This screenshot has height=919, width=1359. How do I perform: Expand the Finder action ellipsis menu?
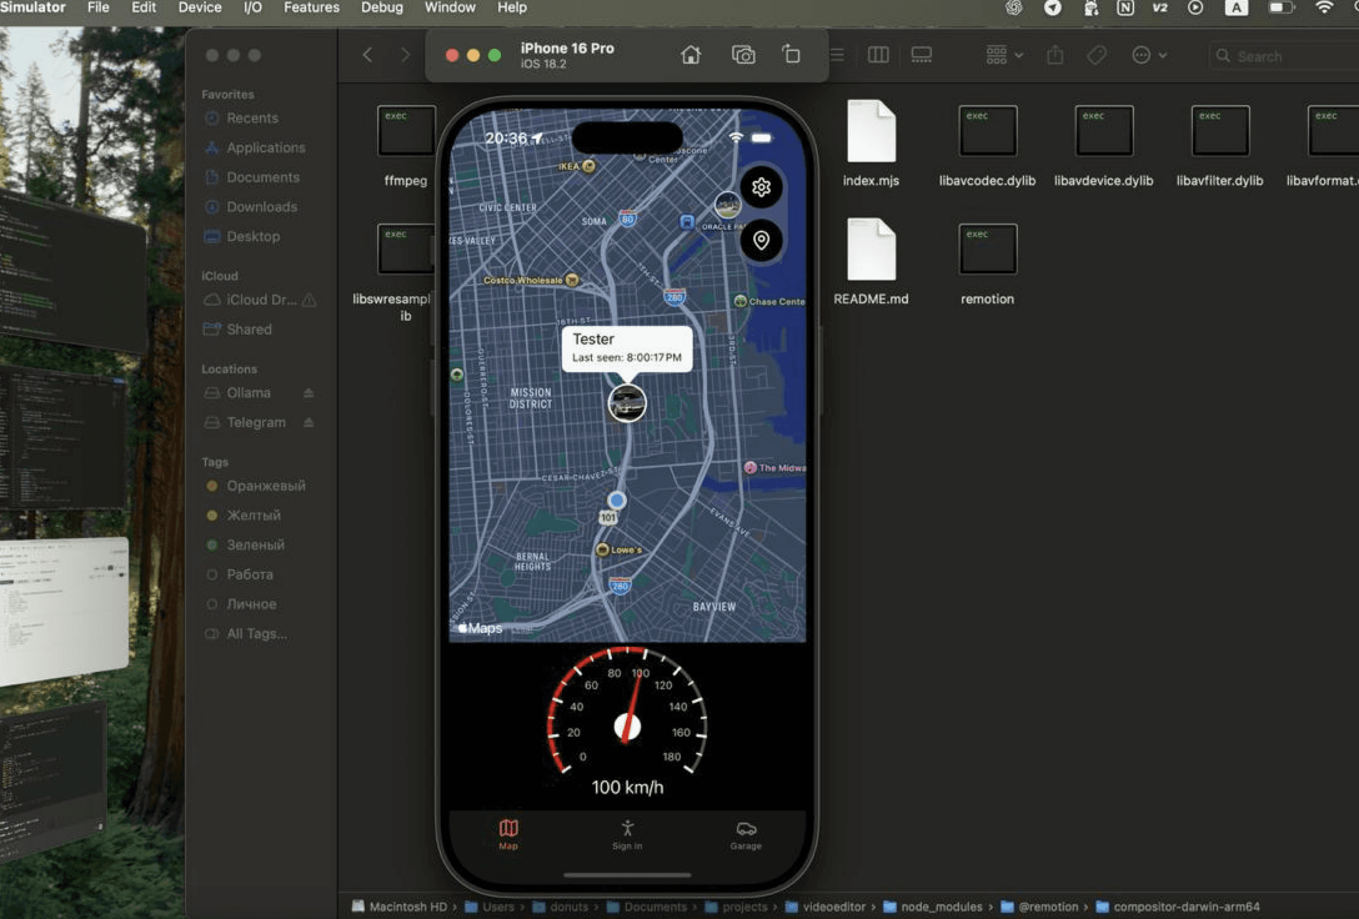(x=1149, y=56)
